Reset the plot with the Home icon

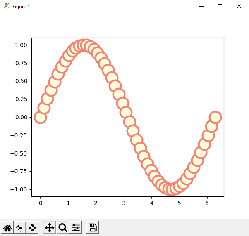(7, 227)
